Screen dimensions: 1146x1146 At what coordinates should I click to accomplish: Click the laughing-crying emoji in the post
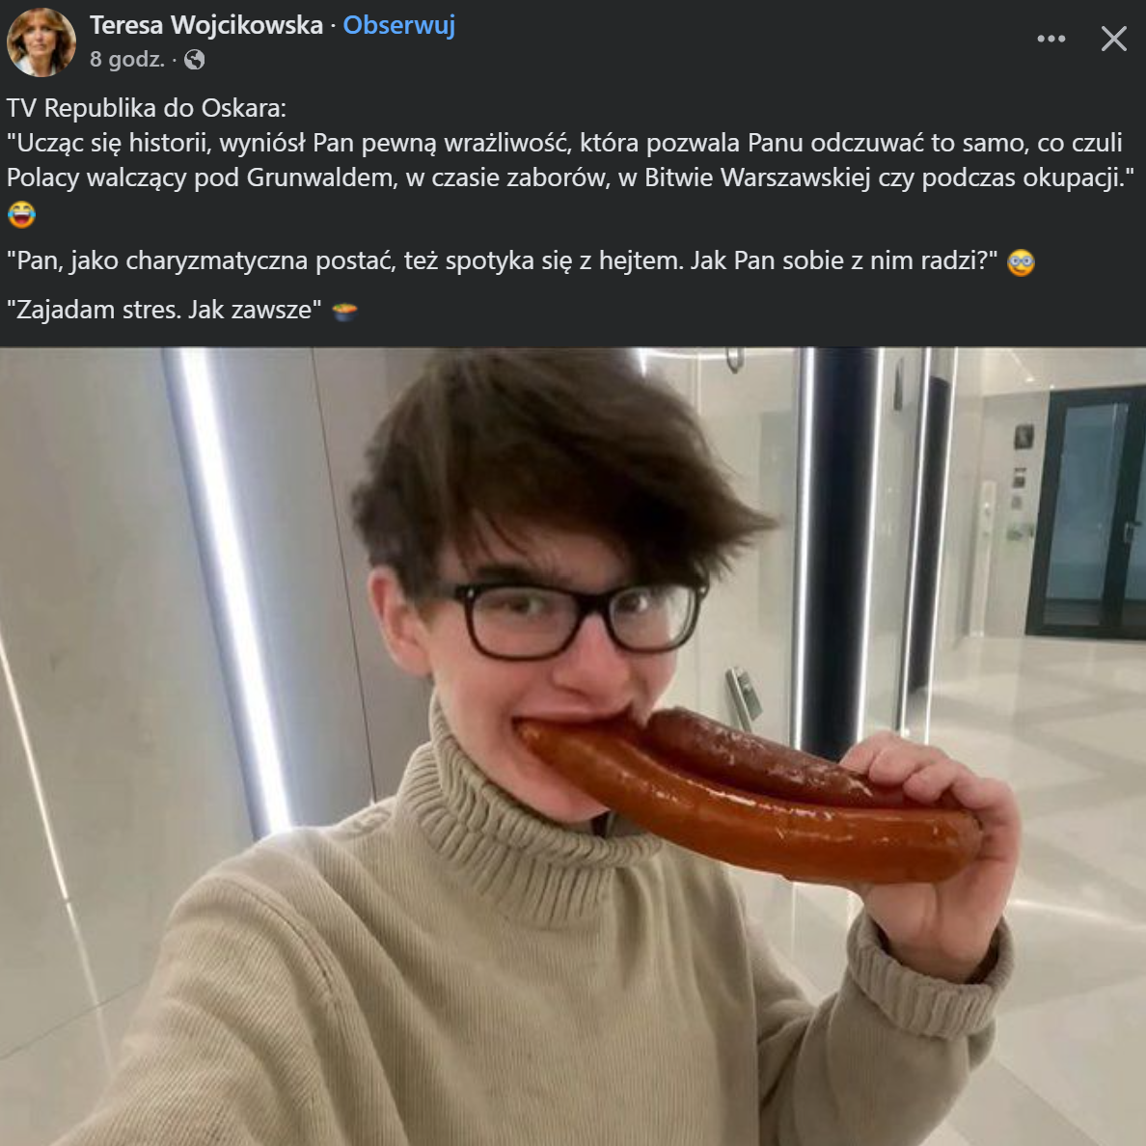tap(21, 214)
